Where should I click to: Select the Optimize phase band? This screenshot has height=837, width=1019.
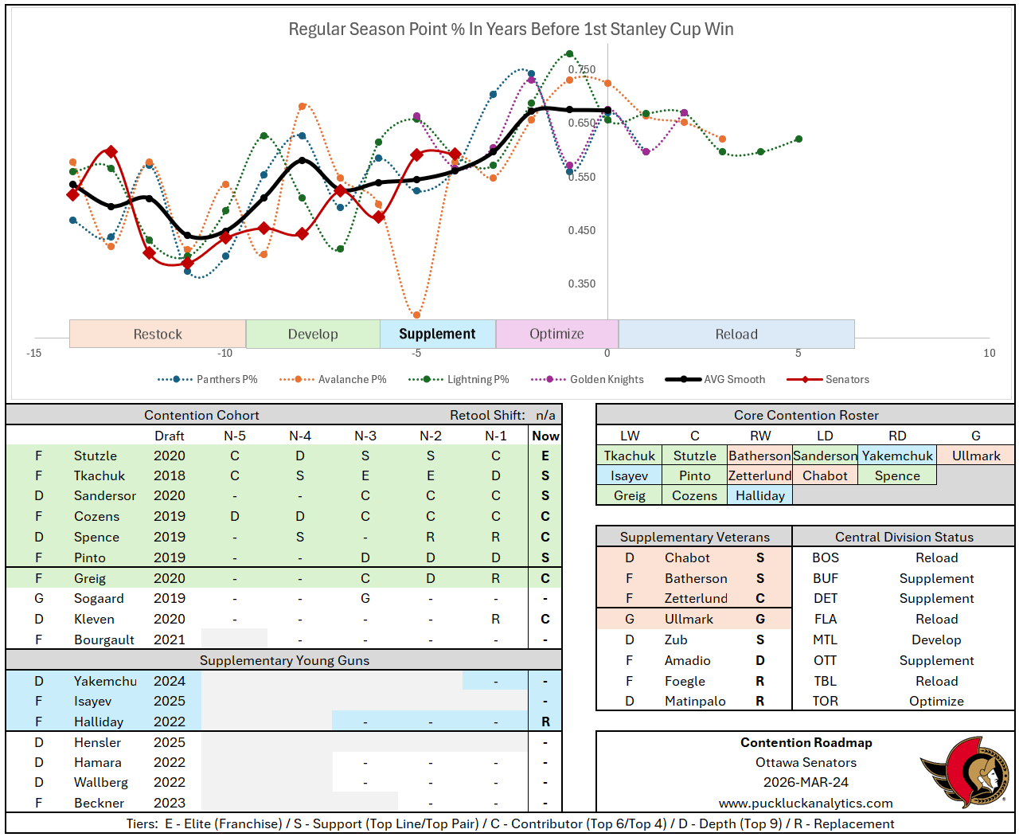click(556, 334)
